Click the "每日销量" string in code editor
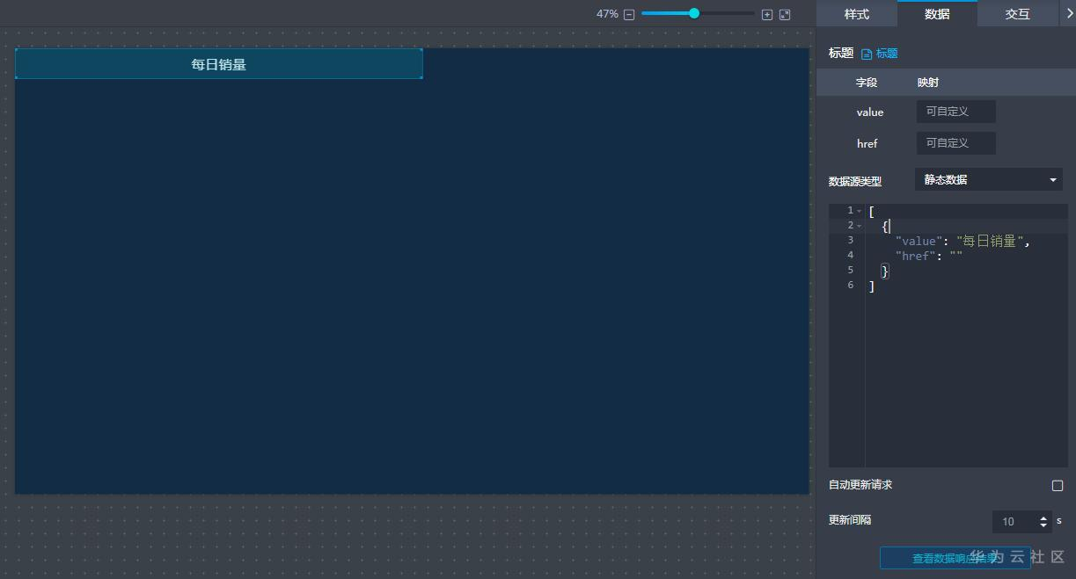 (990, 241)
